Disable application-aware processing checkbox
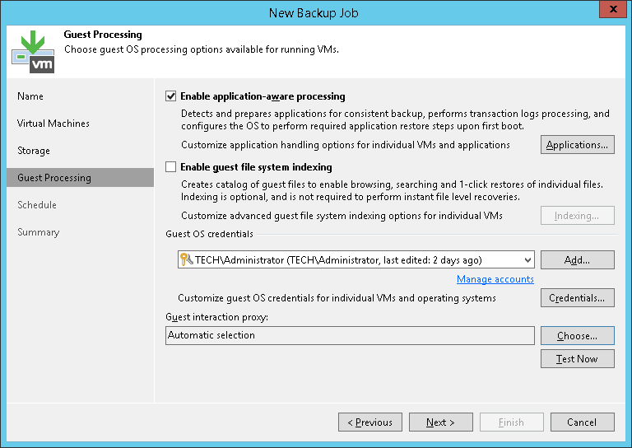The width and height of the screenshot is (632, 448). click(x=171, y=96)
